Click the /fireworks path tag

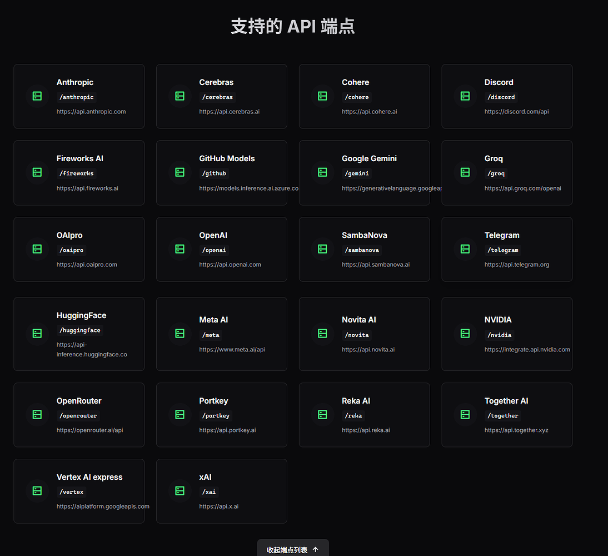coord(76,173)
